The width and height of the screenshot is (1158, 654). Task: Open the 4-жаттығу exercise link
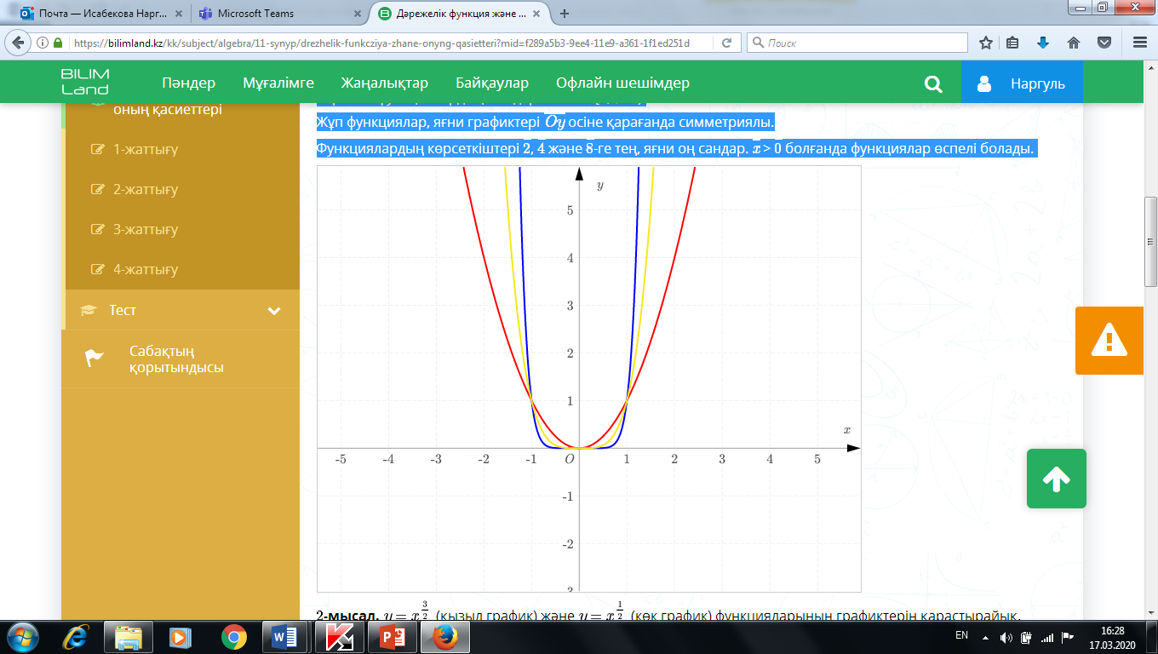[146, 270]
